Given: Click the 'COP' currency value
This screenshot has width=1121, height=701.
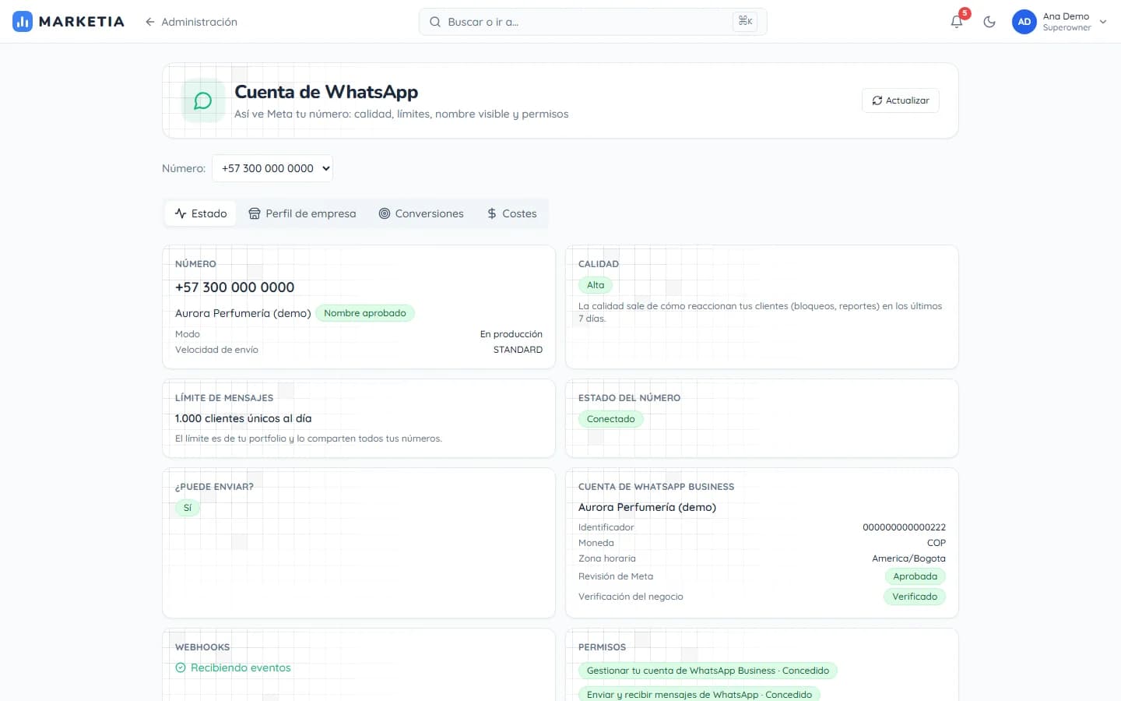Looking at the screenshot, I should pos(937,543).
